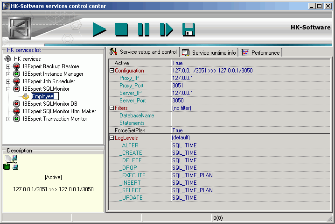Click the _CREATE log level value

pyautogui.click(x=251, y=153)
